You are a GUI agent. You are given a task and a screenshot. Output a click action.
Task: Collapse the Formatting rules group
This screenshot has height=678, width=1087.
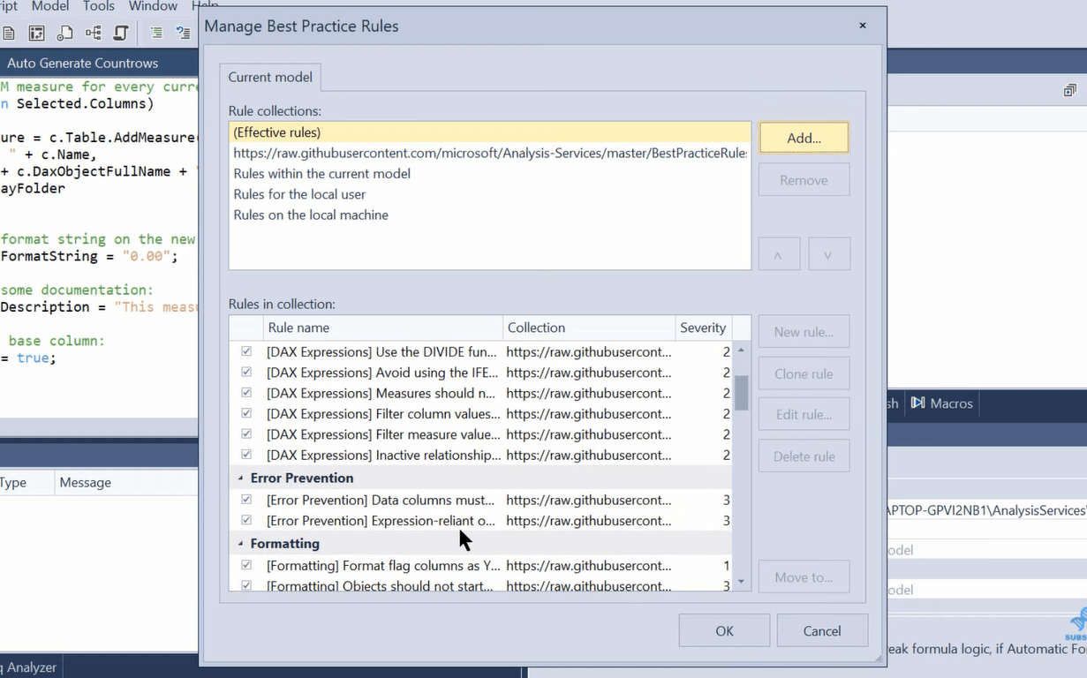[x=240, y=543]
